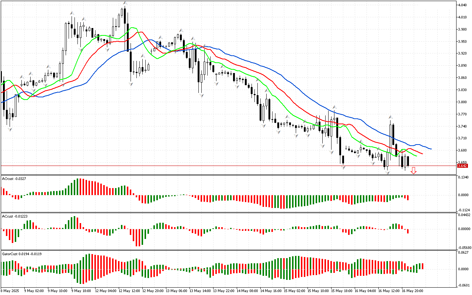Viewport: 472px width, 295px height.
Task: Select the up fractal above the 16 May spike candle
Action: pos(391,117)
